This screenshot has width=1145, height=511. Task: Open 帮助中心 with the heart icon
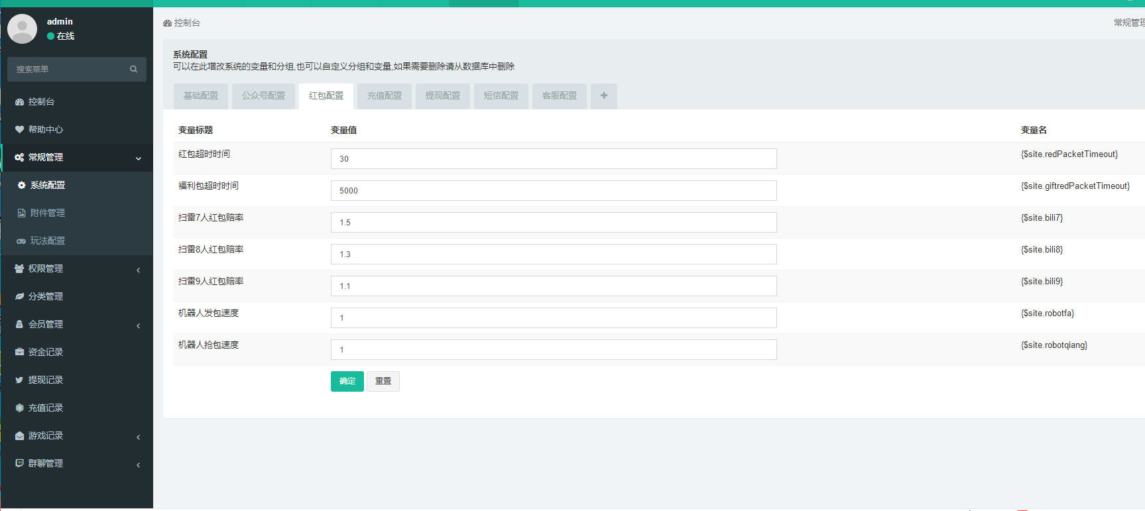click(x=45, y=129)
